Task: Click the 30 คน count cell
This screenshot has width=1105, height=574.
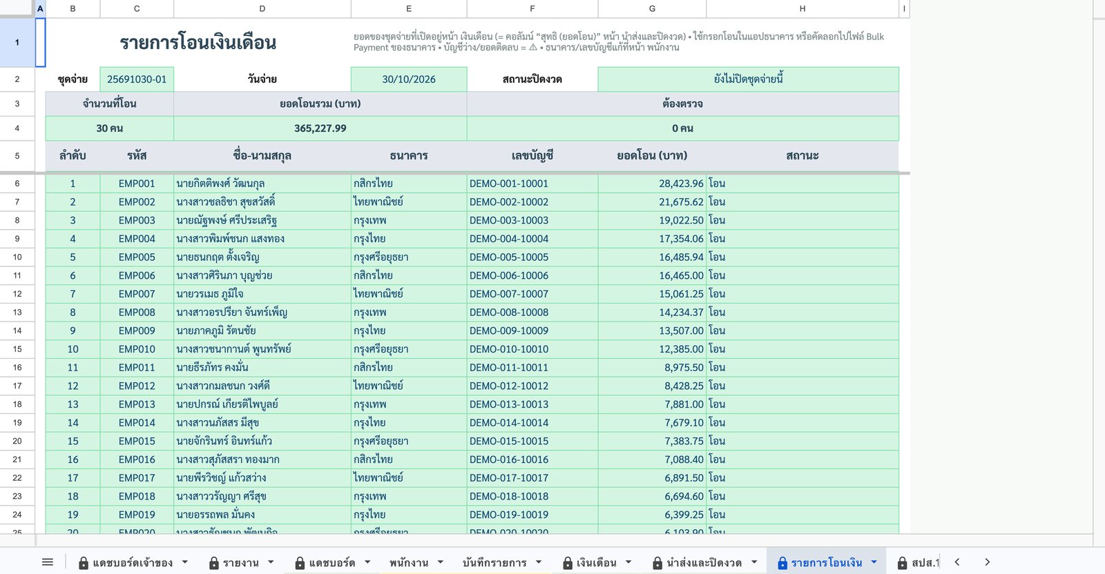Action: [110, 128]
